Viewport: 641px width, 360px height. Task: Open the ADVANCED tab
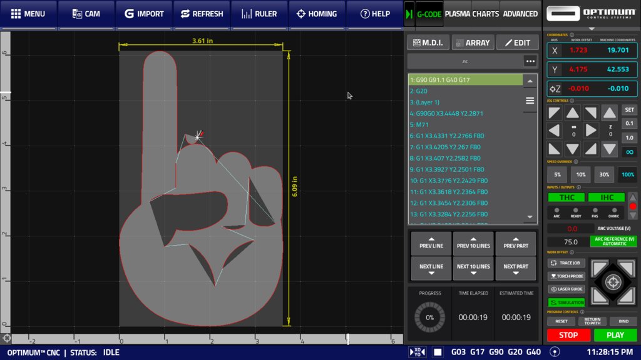point(520,14)
